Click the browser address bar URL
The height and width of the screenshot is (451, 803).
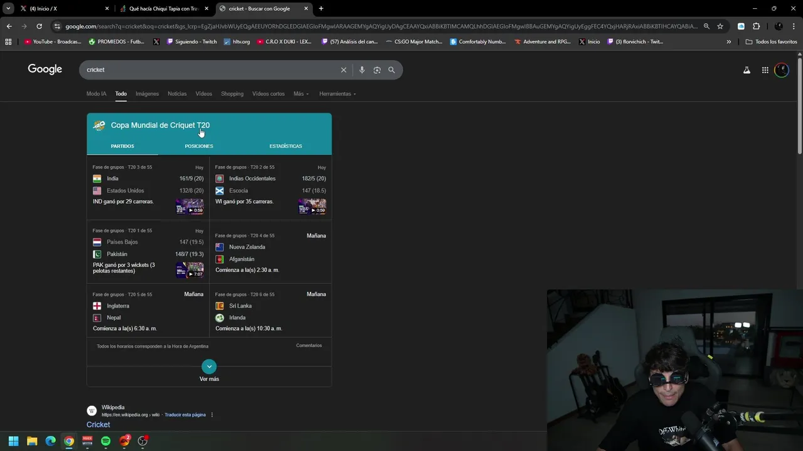point(381,26)
